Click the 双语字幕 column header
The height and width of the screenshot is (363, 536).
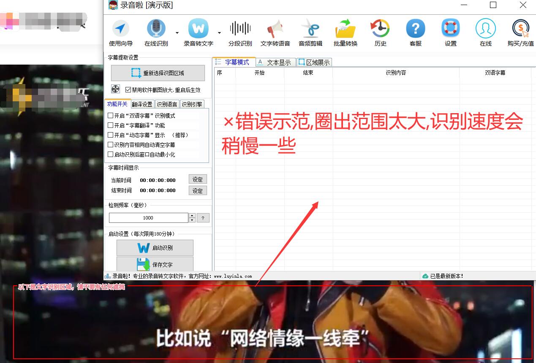pos(495,73)
